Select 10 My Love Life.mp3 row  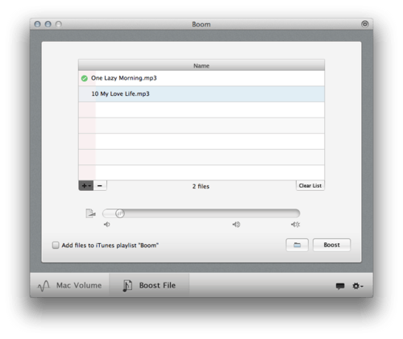pyautogui.click(x=201, y=93)
